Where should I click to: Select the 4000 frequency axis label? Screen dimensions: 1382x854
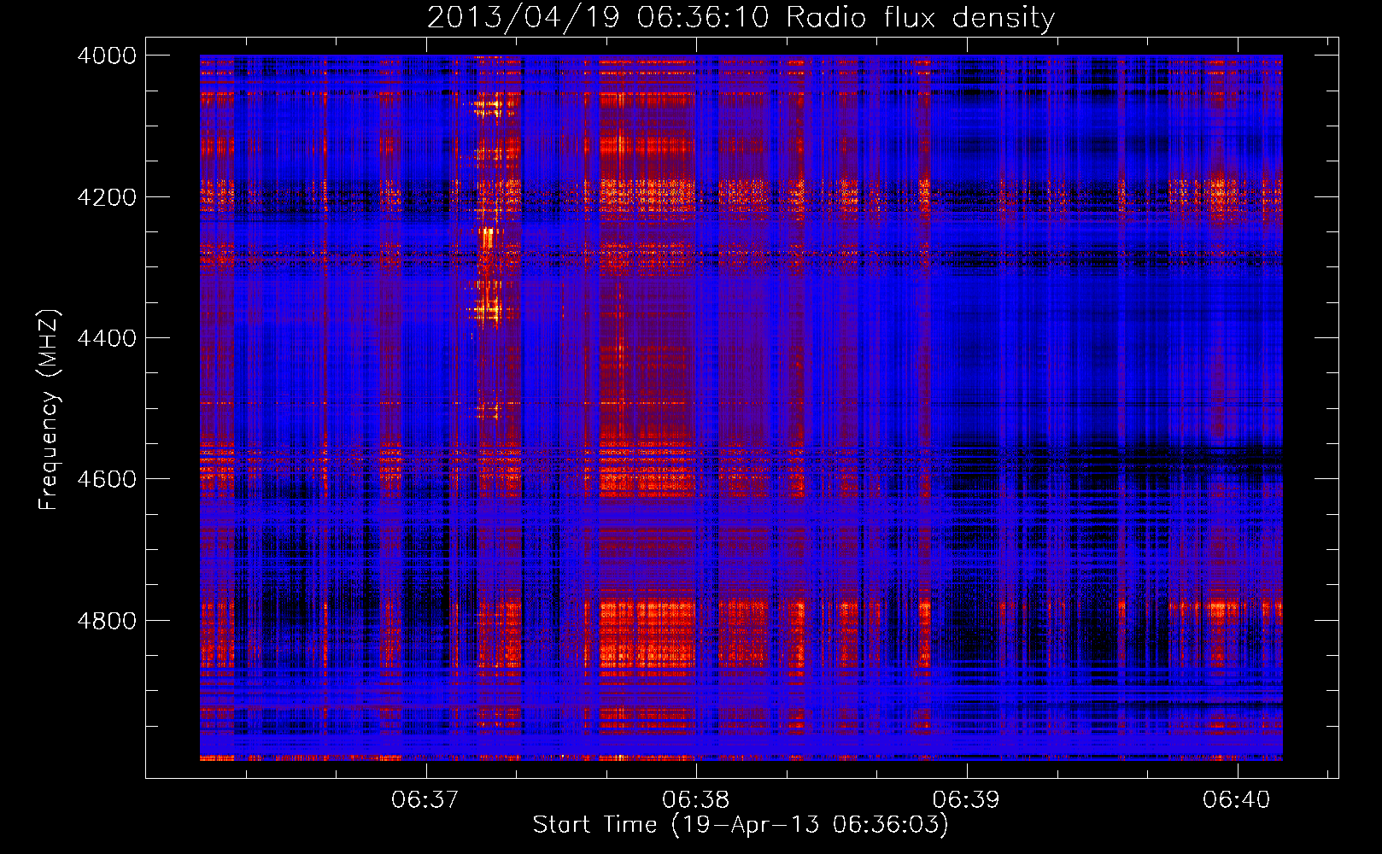tap(107, 56)
